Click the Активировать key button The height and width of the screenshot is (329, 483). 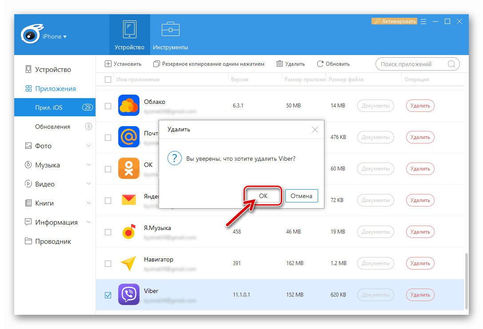[x=394, y=21]
